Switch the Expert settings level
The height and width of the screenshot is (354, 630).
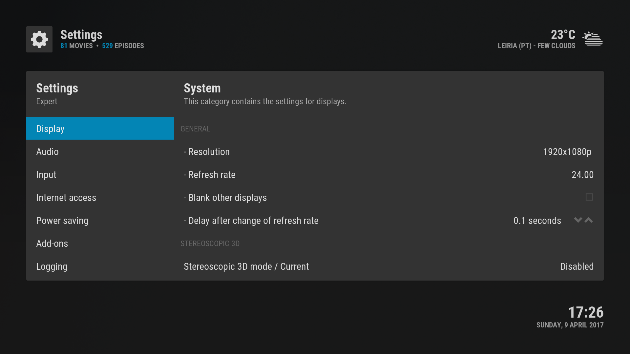(x=47, y=102)
